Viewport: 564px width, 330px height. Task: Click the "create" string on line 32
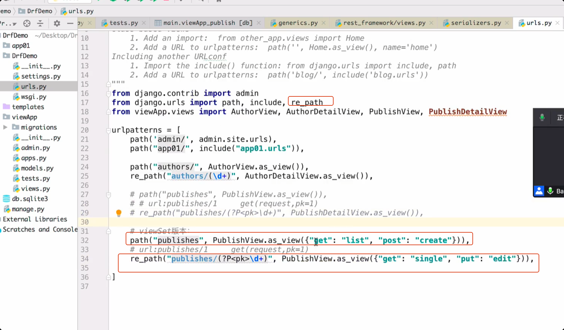point(433,240)
